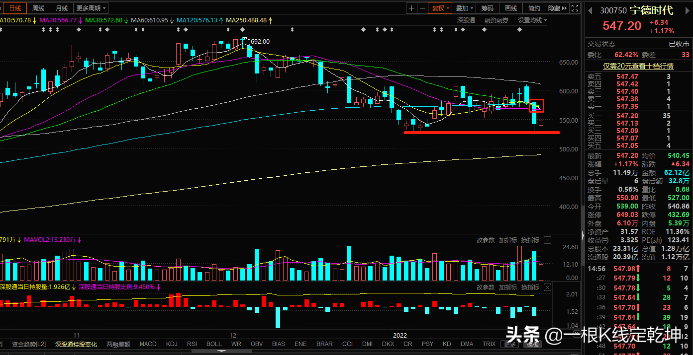The height and width of the screenshot is (355, 693).
Task: Select the MACD indicator tab
Action: pyautogui.click(x=148, y=344)
